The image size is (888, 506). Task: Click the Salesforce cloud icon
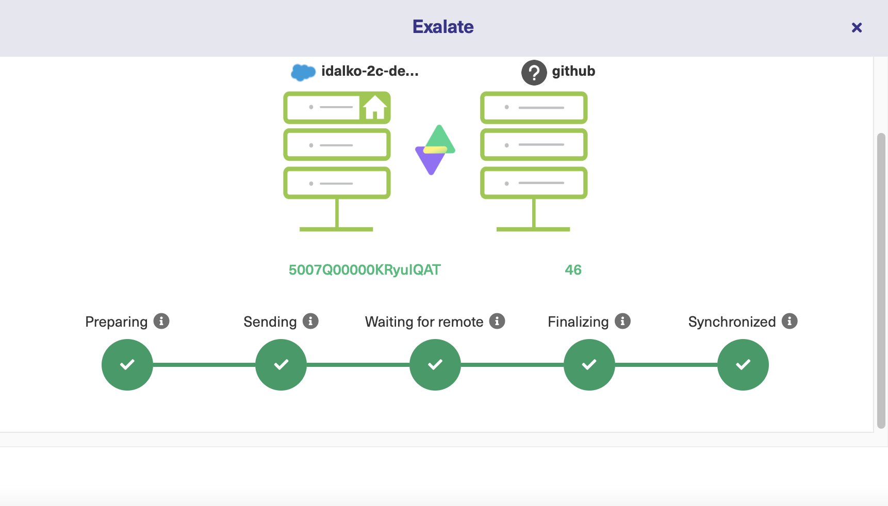point(303,72)
